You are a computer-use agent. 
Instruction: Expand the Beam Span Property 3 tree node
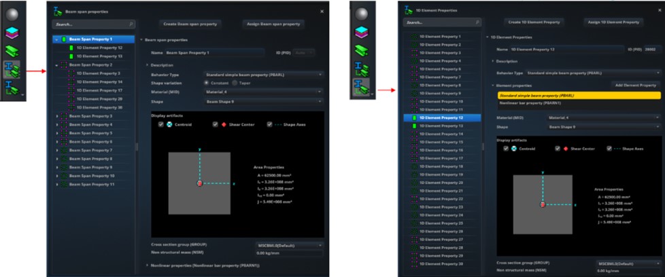pos(57,116)
